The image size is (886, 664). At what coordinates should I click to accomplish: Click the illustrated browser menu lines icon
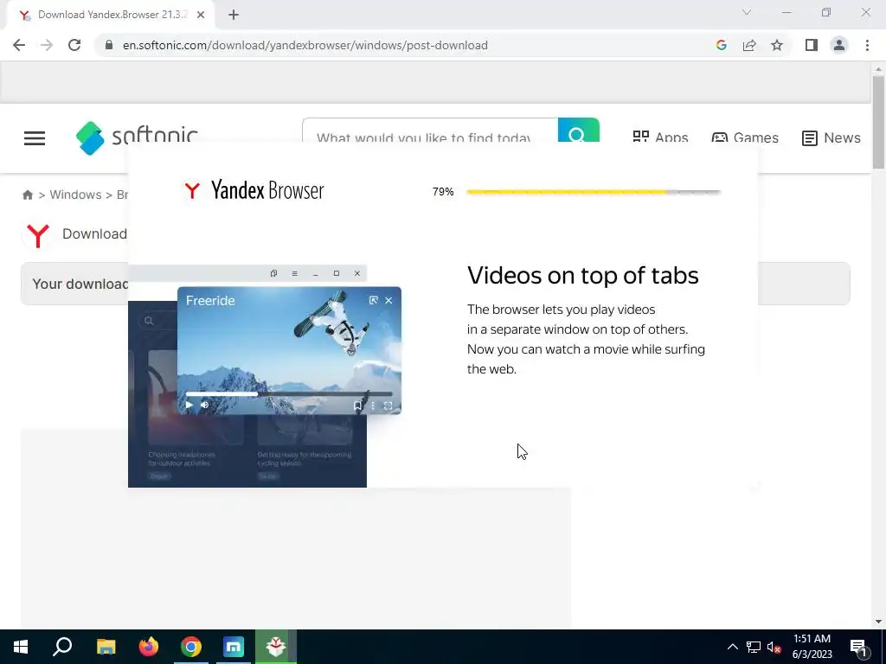pos(294,273)
